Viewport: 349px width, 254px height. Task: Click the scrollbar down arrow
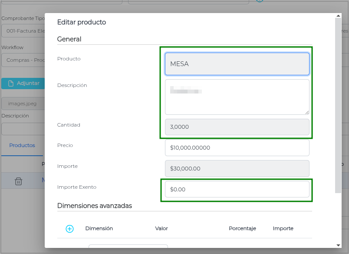(338, 245)
